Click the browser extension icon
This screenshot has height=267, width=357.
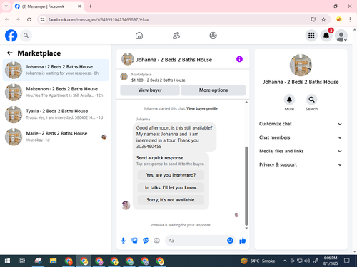(x=339, y=19)
